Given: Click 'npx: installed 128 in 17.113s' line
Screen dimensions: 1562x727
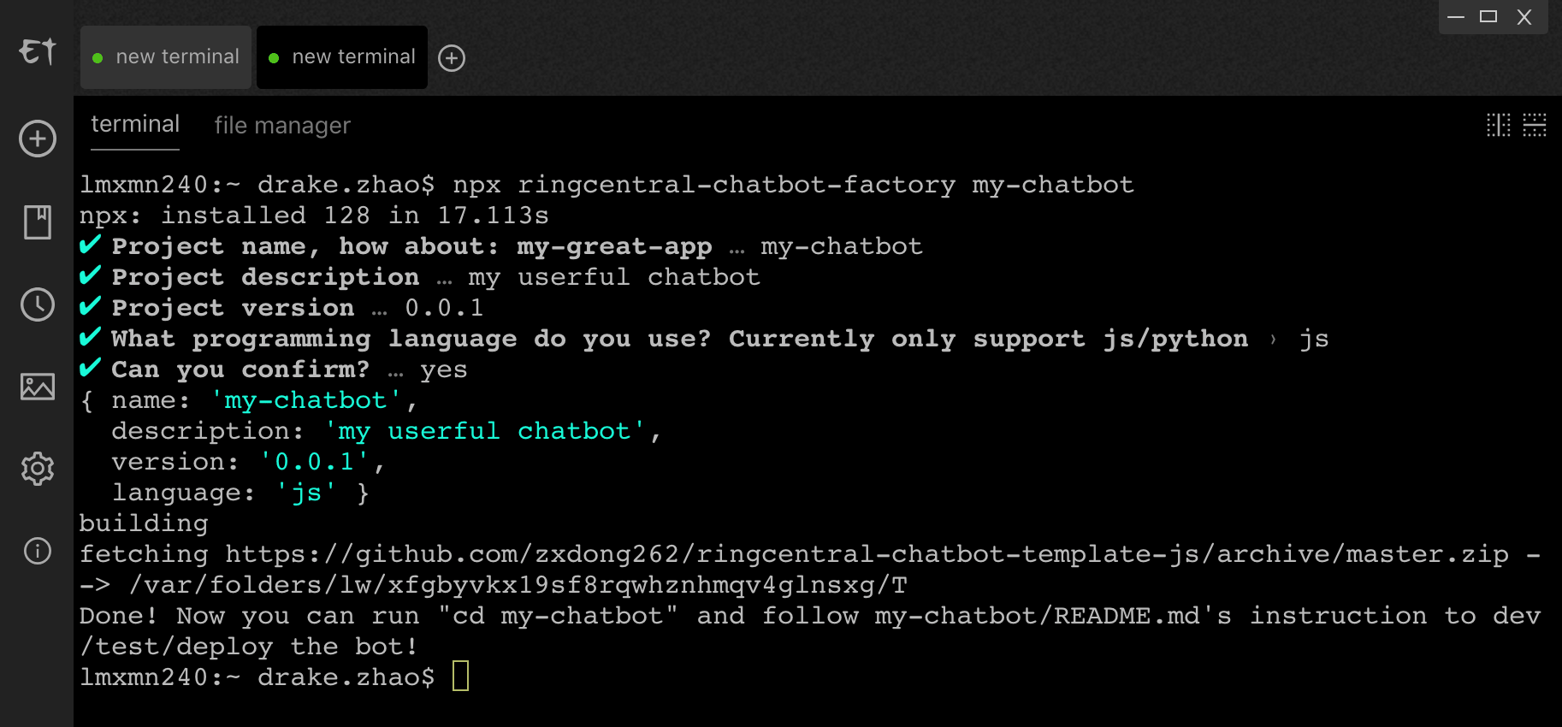Looking at the screenshot, I should tap(314, 216).
